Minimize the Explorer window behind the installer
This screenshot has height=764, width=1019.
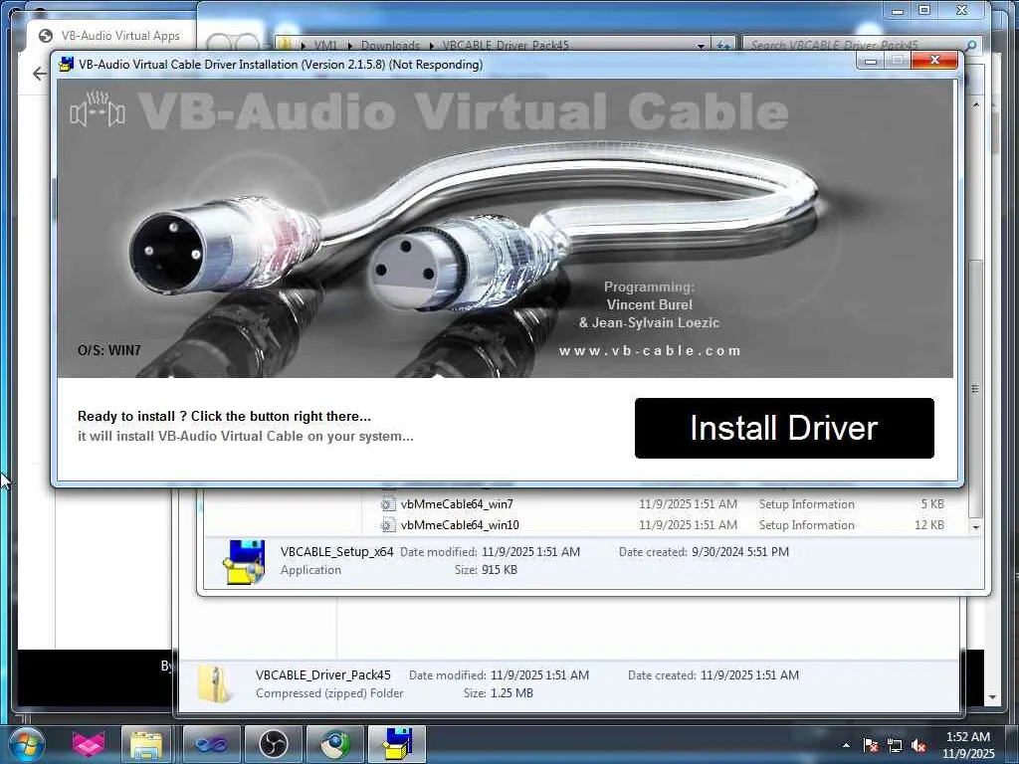898,10
